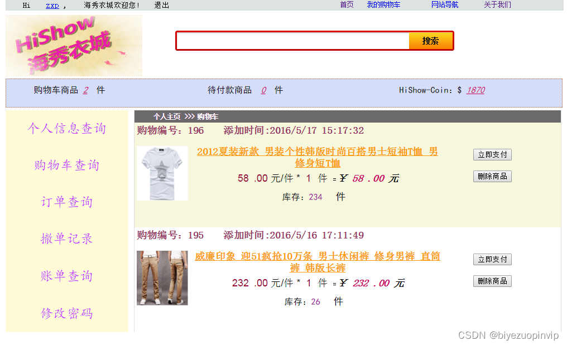Open 订单查询 in sidebar
The height and width of the screenshot is (346, 567).
(x=67, y=202)
